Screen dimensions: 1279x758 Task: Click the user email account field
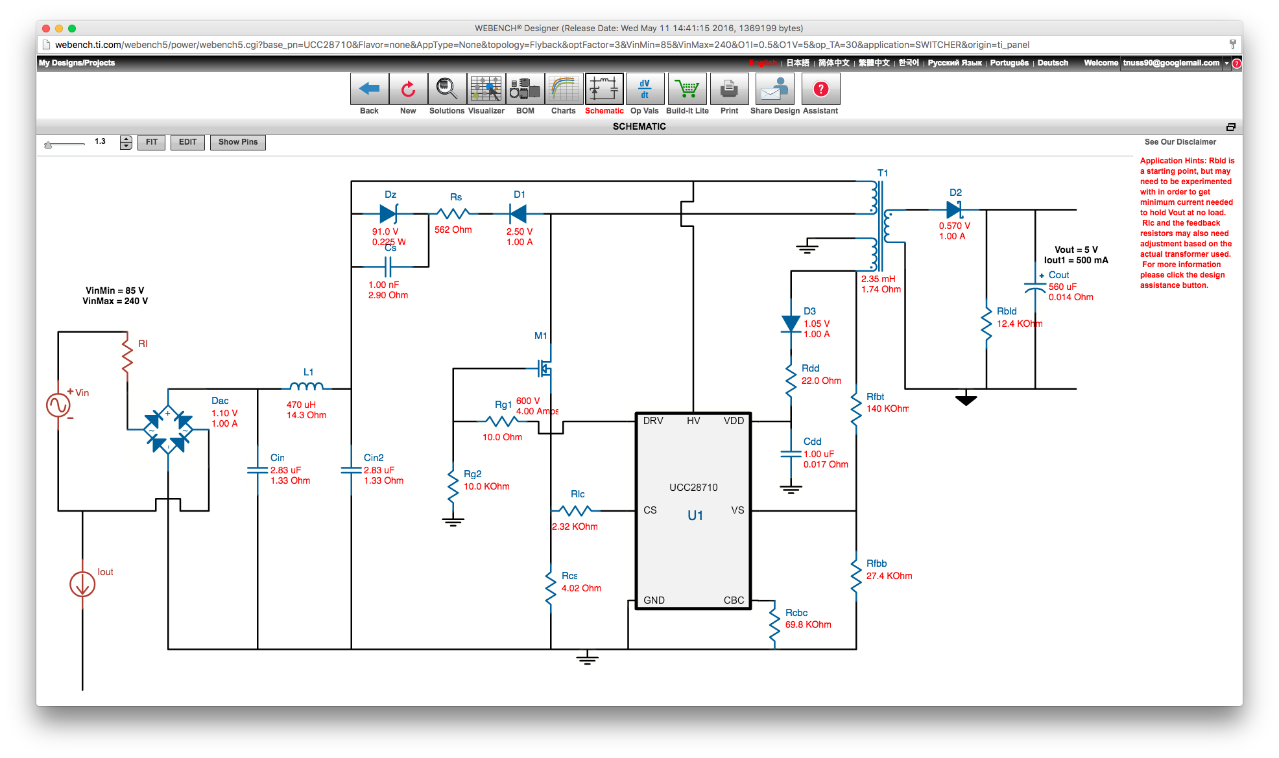[x=1171, y=63]
